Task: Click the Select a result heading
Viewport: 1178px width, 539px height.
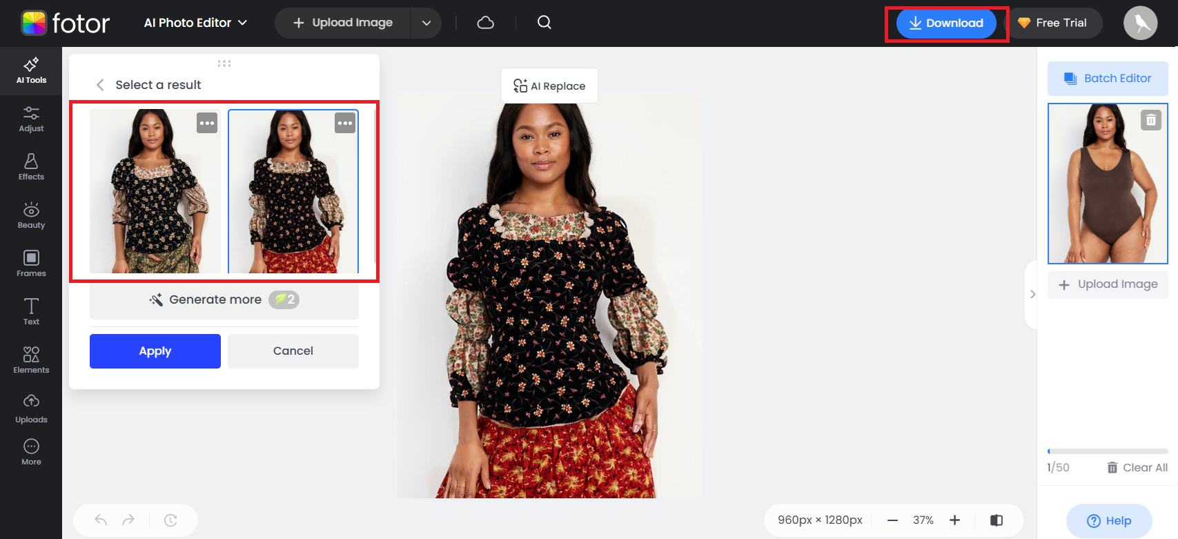Action: (158, 85)
